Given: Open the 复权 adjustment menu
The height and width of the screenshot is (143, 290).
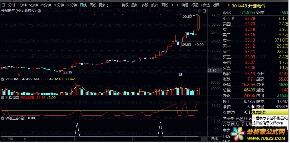Looking at the screenshot, I should (125, 5).
